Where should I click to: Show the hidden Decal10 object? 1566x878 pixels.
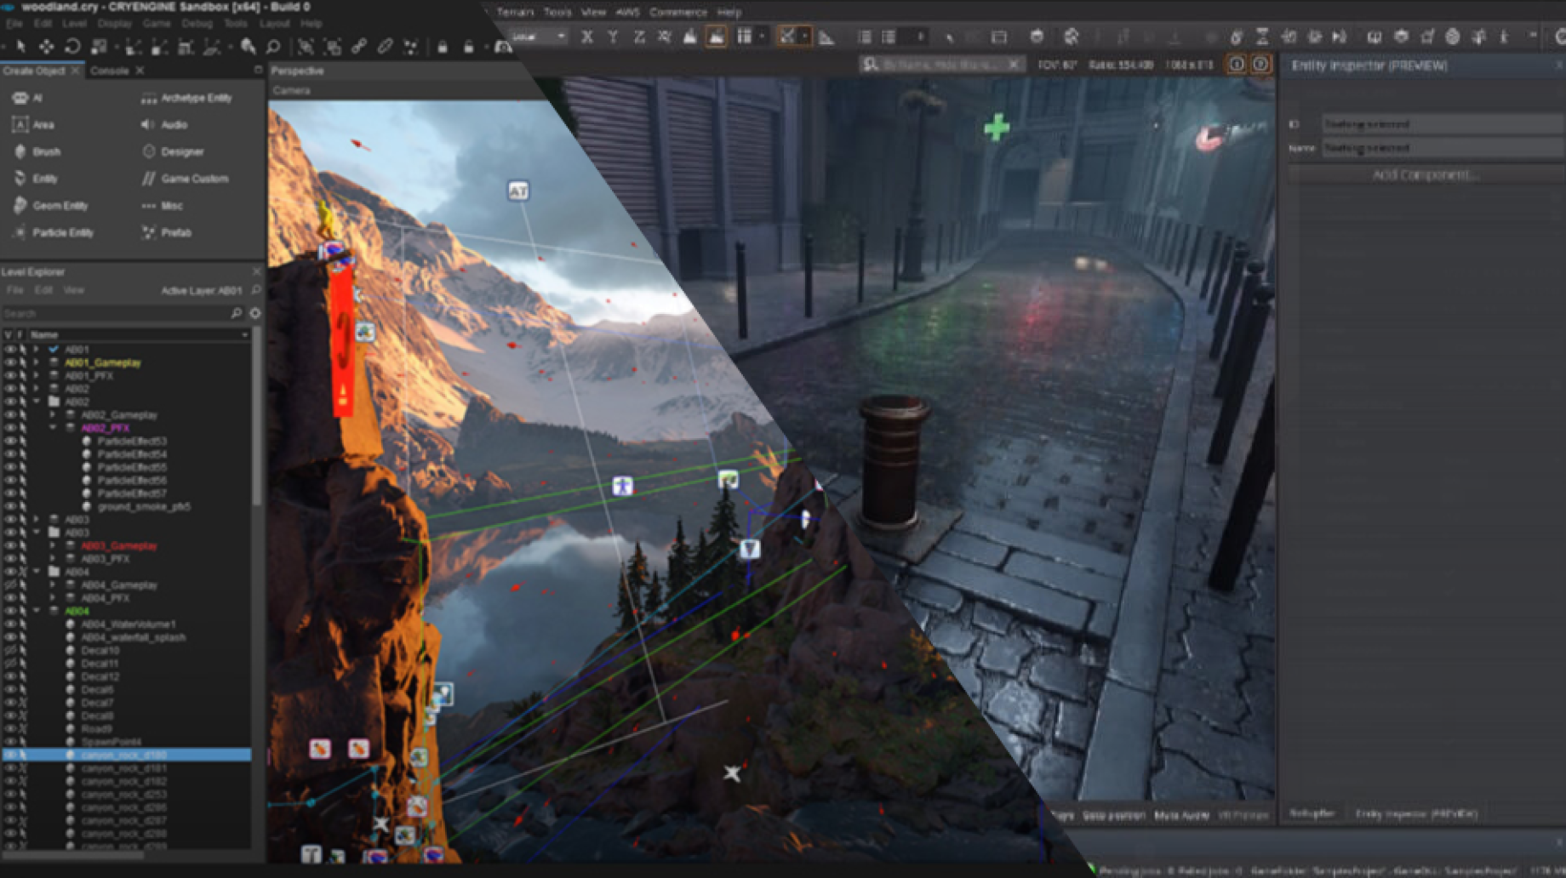[9, 650]
